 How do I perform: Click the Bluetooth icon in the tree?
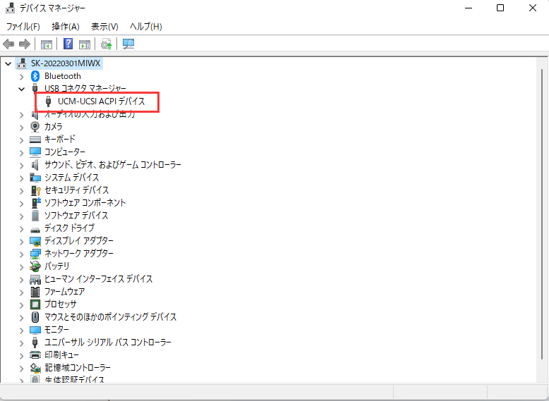pyautogui.click(x=35, y=76)
